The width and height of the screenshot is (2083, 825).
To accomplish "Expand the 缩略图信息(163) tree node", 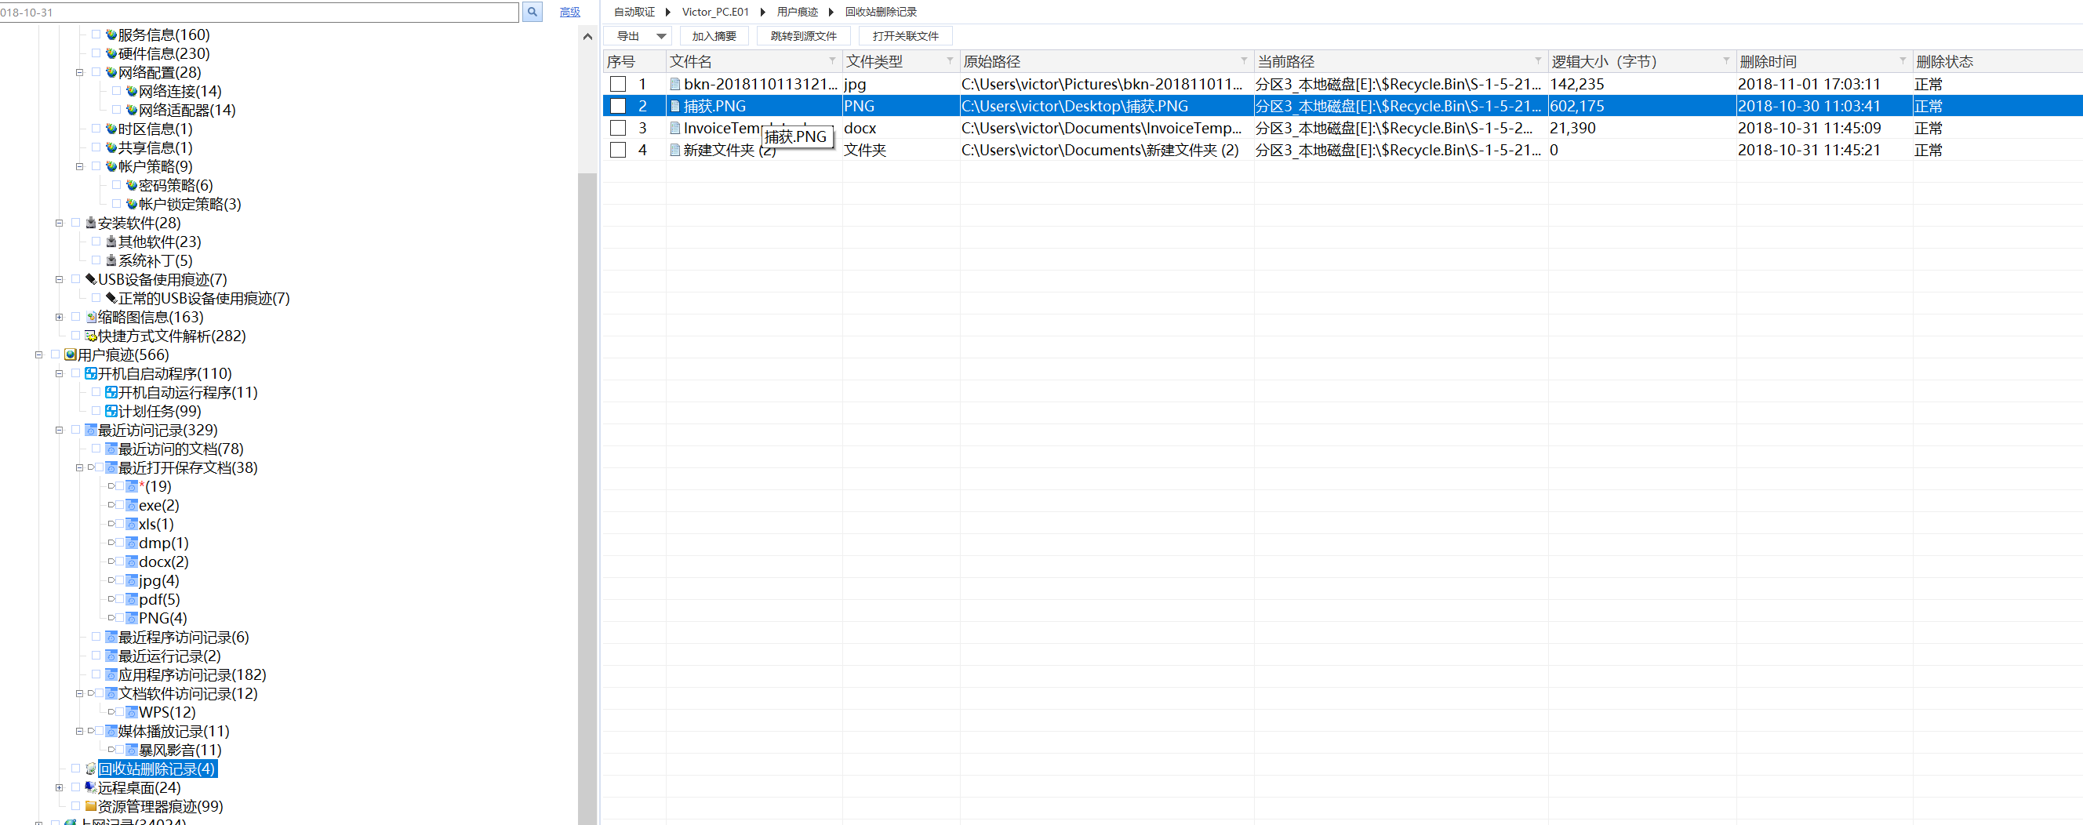I will point(59,318).
